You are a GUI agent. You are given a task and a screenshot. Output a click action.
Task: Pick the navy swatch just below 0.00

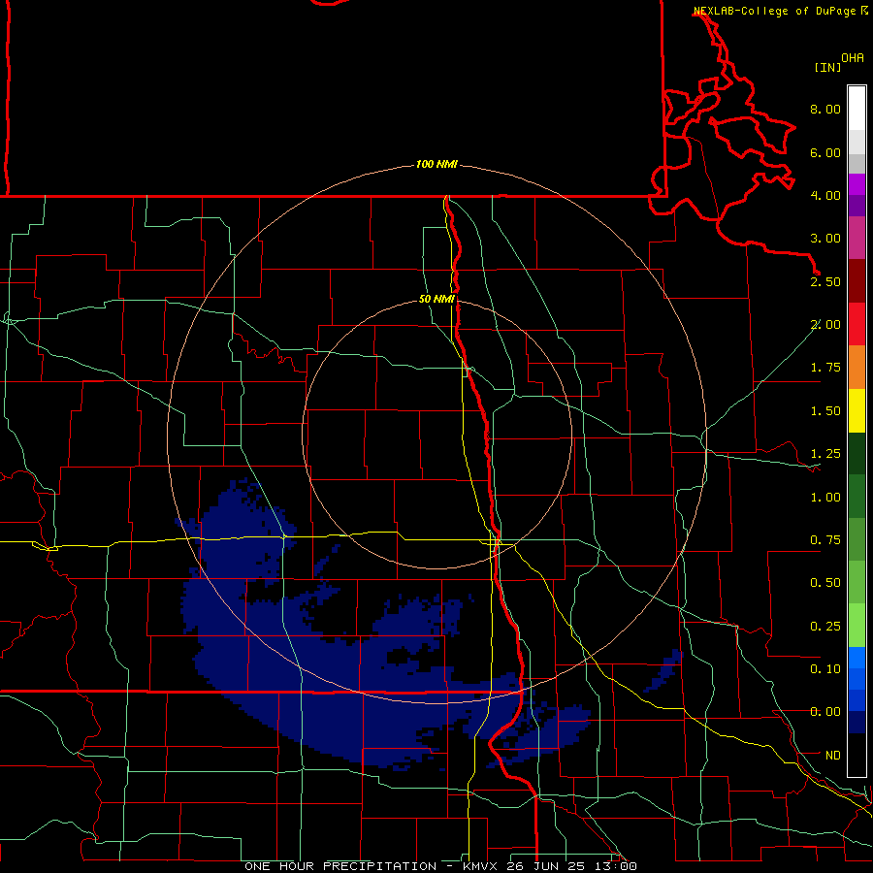857,723
